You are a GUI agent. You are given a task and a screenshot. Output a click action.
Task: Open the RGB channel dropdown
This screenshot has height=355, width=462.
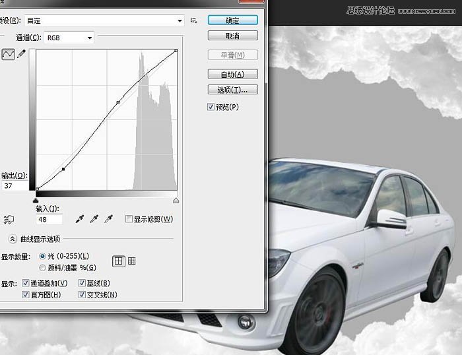pyautogui.click(x=69, y=38)
